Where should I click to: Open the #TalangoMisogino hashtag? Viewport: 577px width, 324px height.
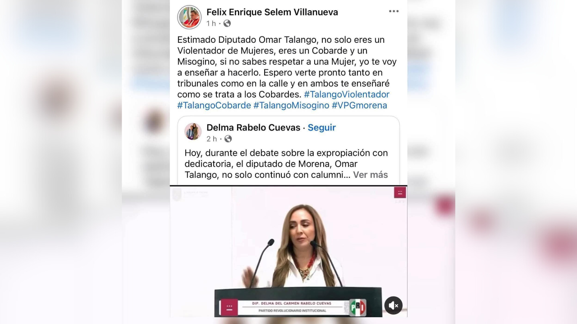[x=291, y=105]
